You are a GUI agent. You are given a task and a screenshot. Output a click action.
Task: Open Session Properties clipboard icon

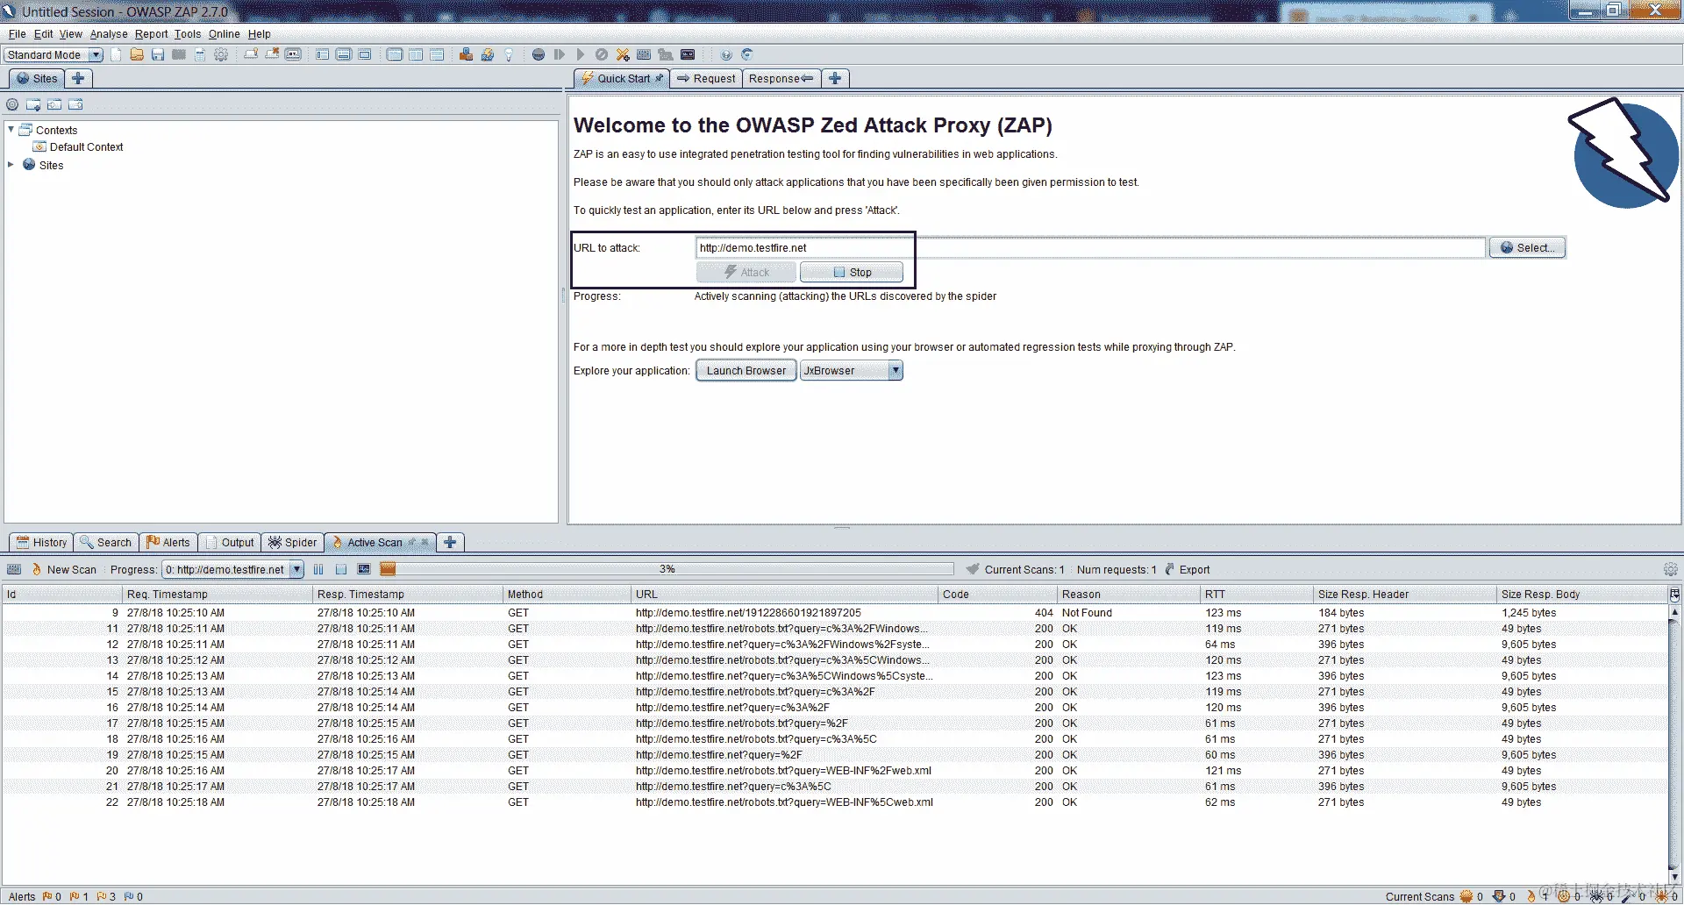click(x=200, y=54)
